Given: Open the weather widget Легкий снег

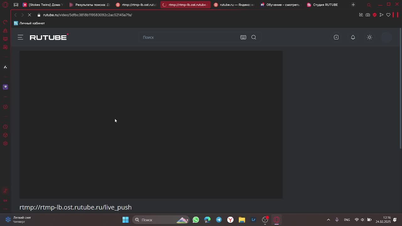Looking at the screenshot, I should pos(19,220).
